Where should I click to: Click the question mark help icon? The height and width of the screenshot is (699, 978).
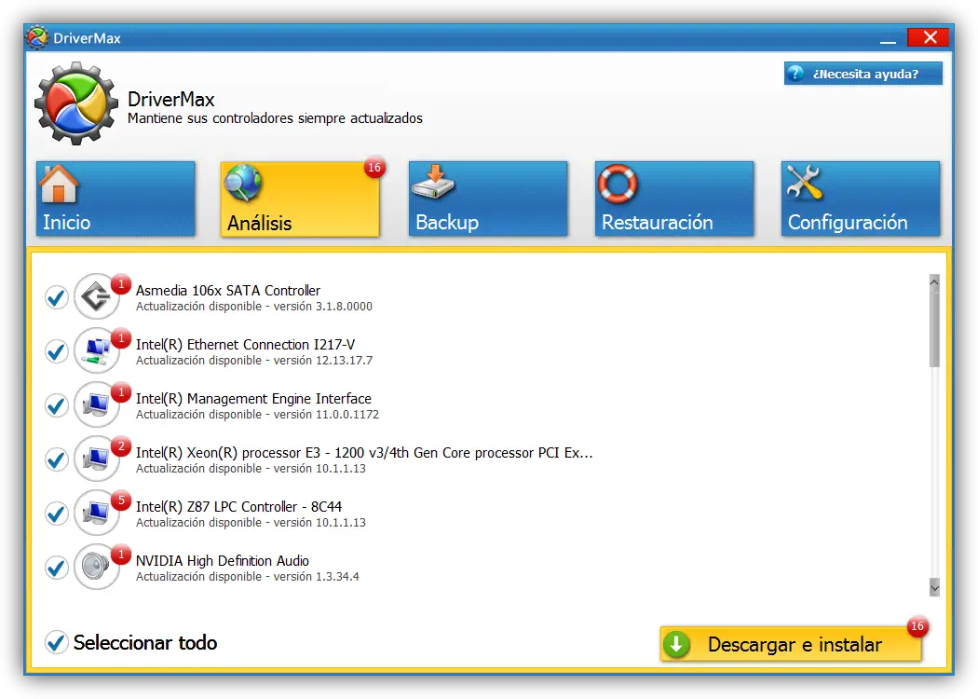[x=795, y=74]
